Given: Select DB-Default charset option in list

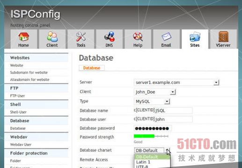Looking at the screenshot, I should 152,157.
